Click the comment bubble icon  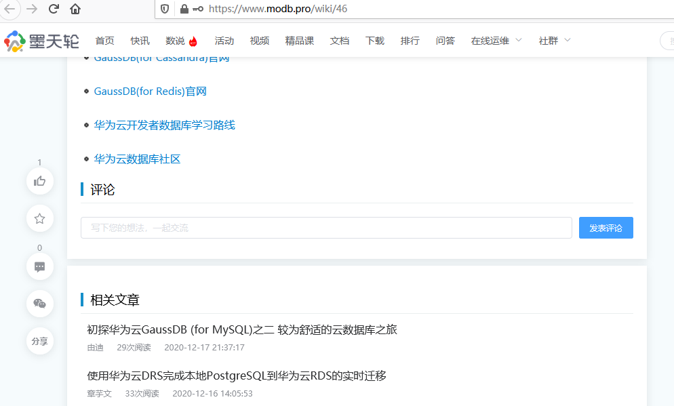pyautogui.click(x=40, y=267)
